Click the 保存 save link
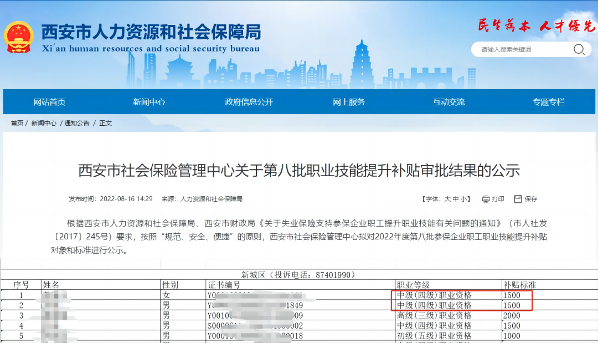 click(x=531, y=199)
